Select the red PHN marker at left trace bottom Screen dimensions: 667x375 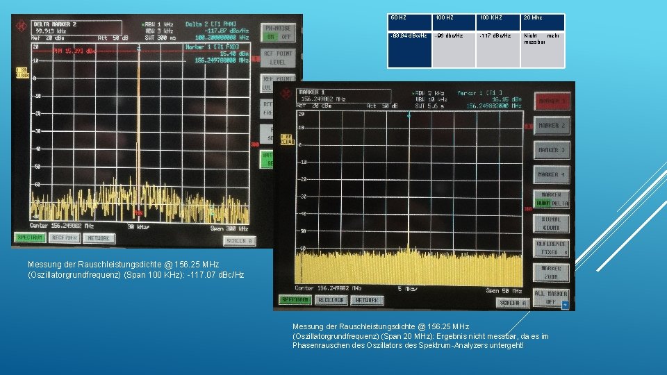pos(138,212)
